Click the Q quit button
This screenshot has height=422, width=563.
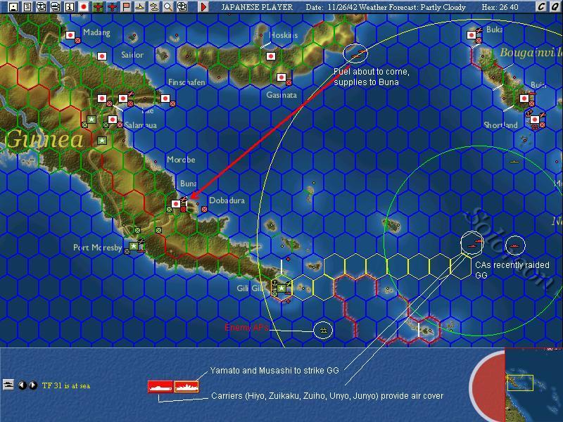555,6
